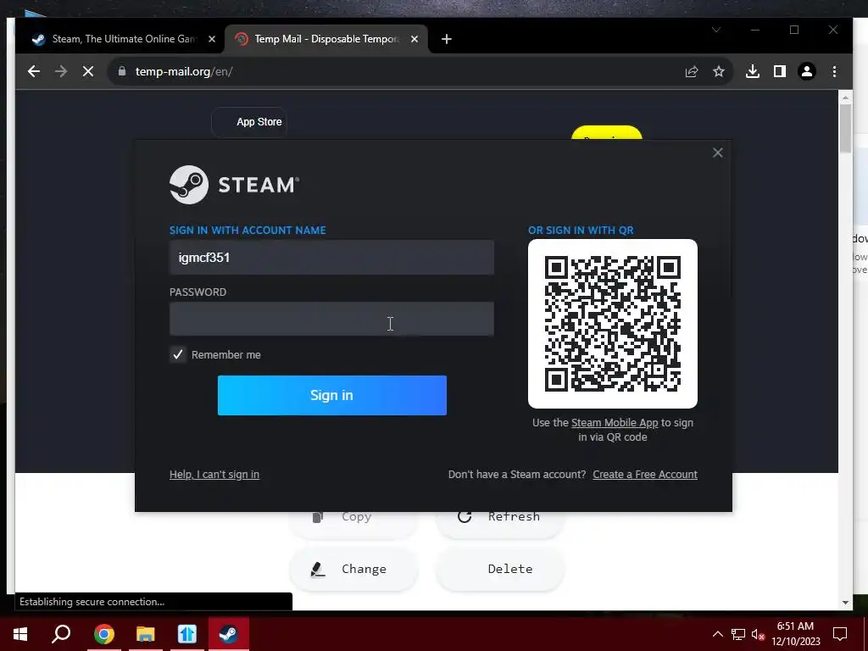Image resolution: width=868 pixels, height=651 pixels.
Task: Open the blue arrows app on taskbar
Action: tap(186, 634)
